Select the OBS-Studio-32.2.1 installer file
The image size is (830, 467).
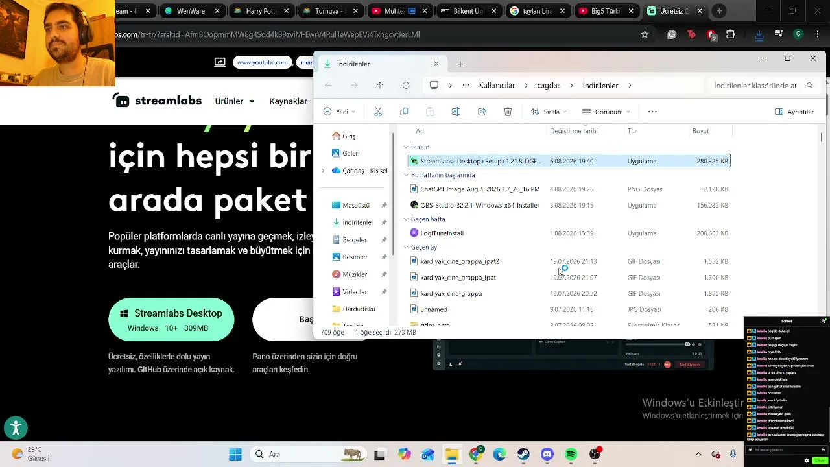point(569,205)
